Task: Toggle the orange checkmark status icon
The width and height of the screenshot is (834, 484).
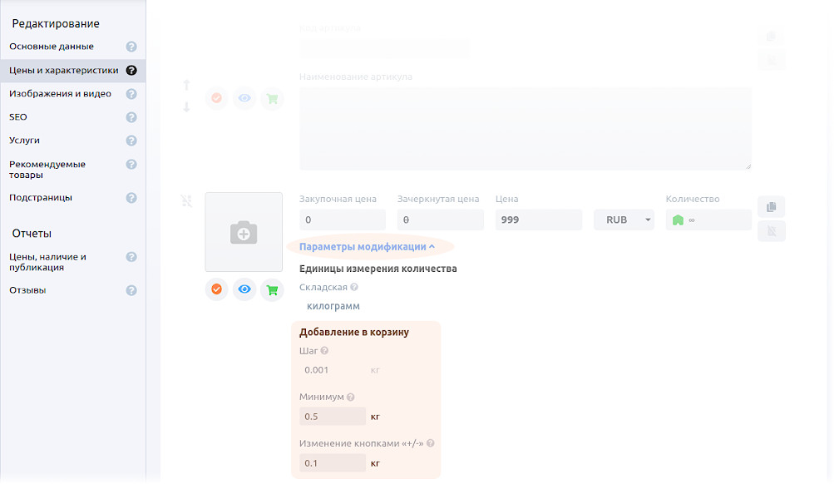Action: pyautogui.click(x=216, y=289)
